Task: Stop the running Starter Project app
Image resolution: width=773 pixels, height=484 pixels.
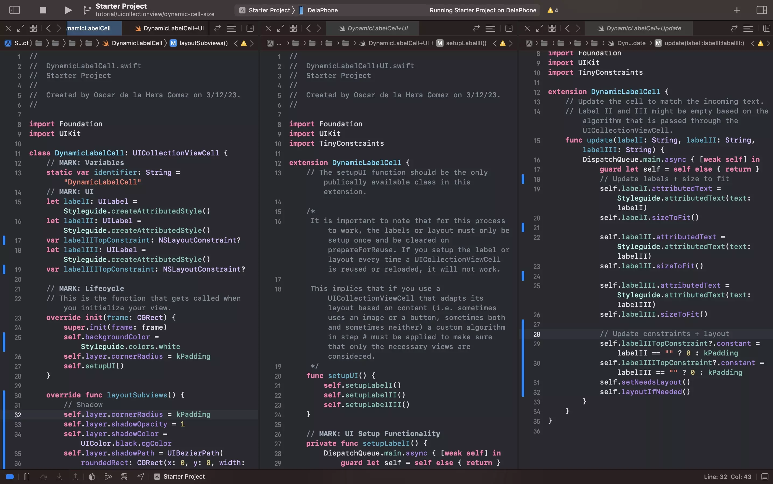Action: (43, 10)
